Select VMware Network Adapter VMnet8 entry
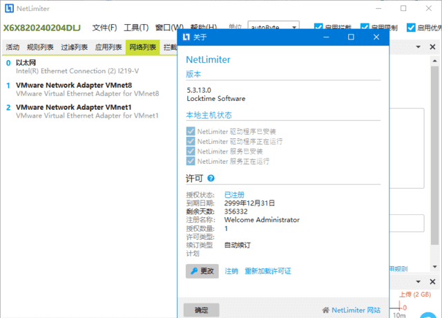The width and height of the screenshot is (442, 318). (x=89, y=89)
